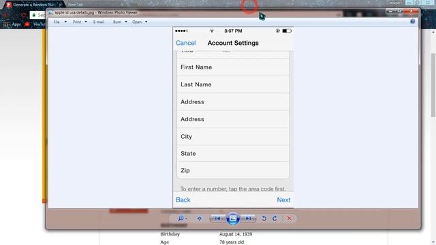Delete the photo with red X
The height and width of the screenshot is (245, 436).
(289, 218)
